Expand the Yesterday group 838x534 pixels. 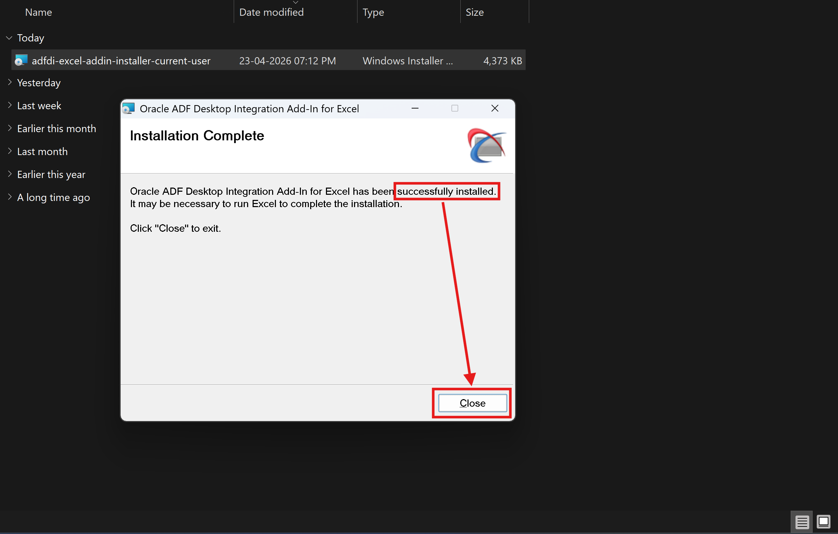pyautogui.click(x=9, y=82)
